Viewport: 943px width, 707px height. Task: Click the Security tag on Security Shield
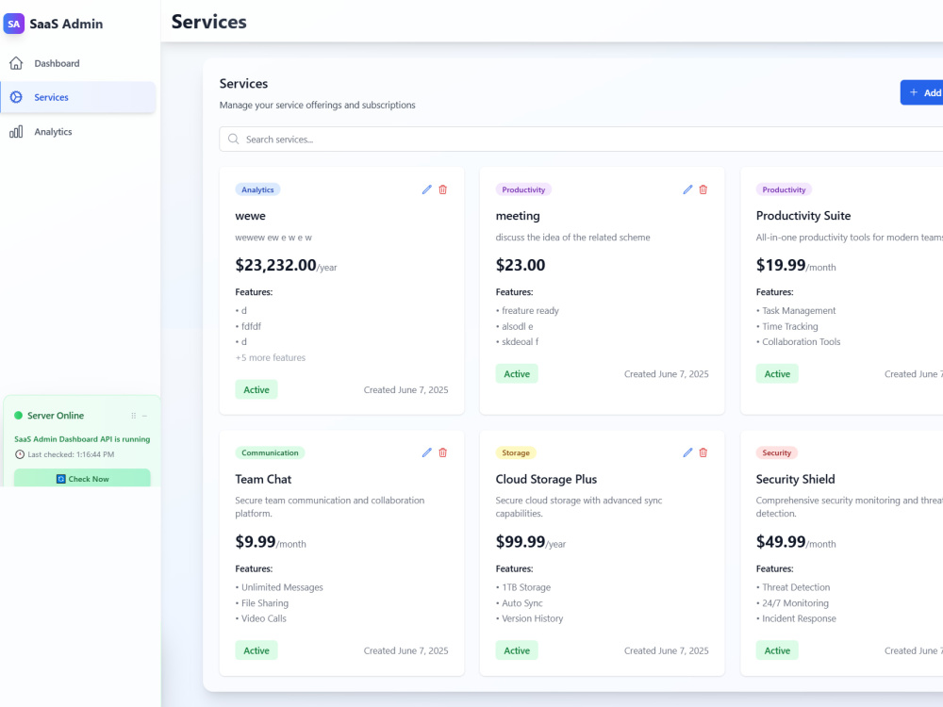tap(776, 452)
